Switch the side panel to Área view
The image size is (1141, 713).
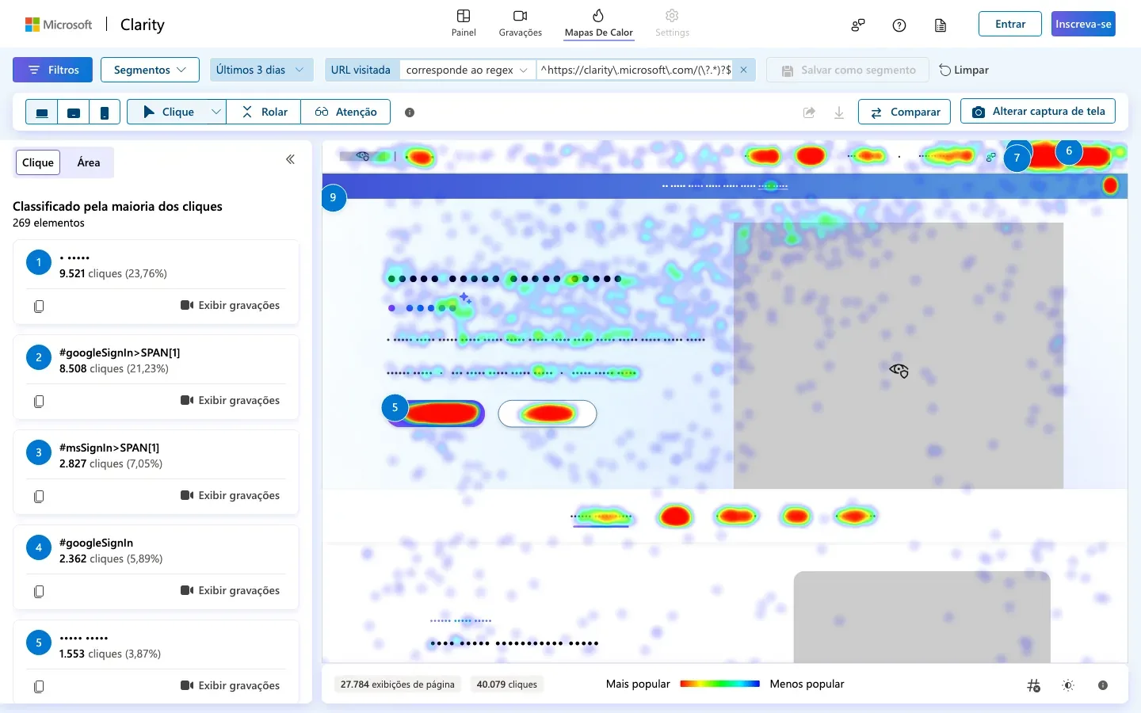click(x=89, y=162)
